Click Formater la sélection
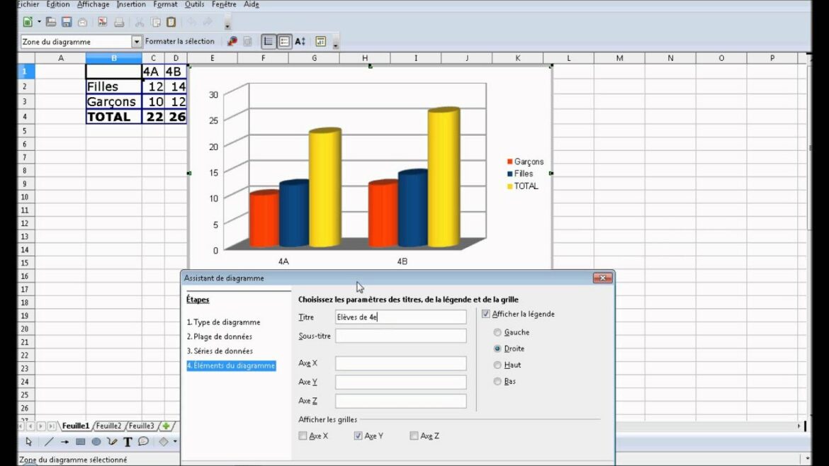Viewport: 829px width, 466px height. pos(181,41)
